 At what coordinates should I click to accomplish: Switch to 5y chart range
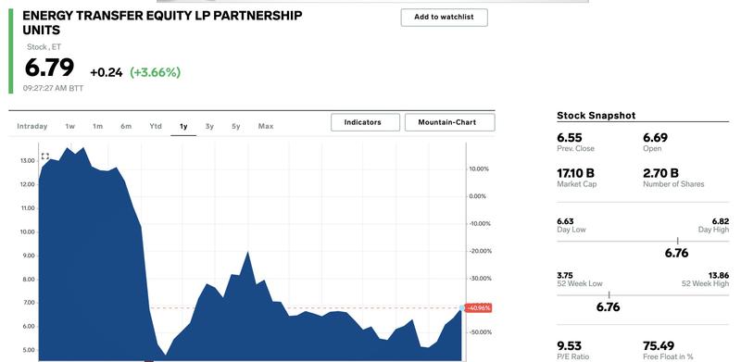pos(236,126)
